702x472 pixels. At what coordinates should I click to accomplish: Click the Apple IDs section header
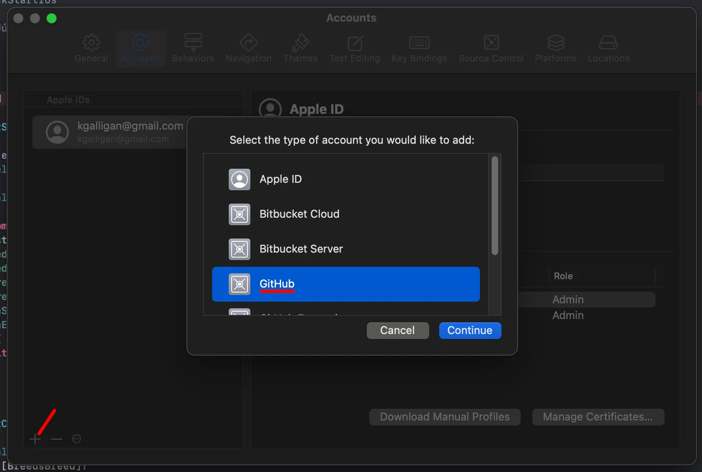pos(68,100)
